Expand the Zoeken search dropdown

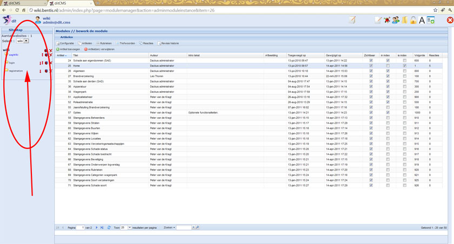pos(169,228)
